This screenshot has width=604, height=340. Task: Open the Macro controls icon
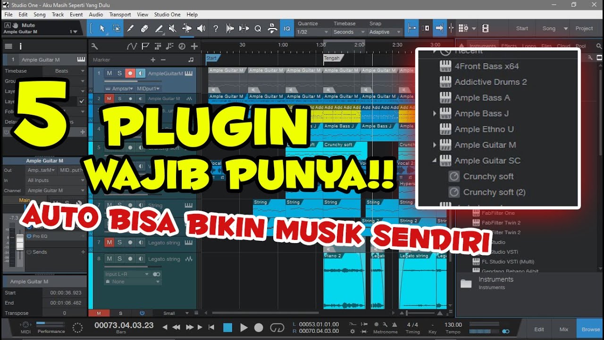pos(272,28)
